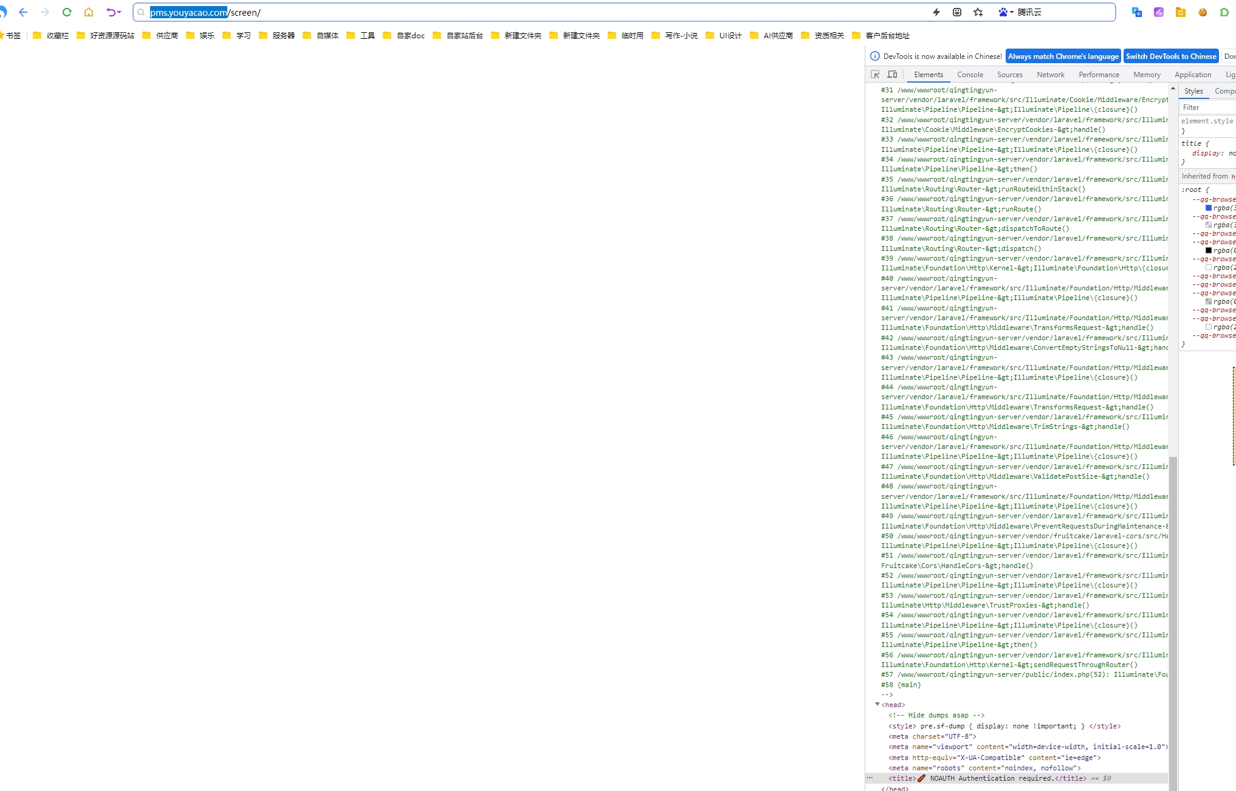The image size is (1236, 791).
Task: Switch to the Computed styles tab
Action: point(1224,91)
